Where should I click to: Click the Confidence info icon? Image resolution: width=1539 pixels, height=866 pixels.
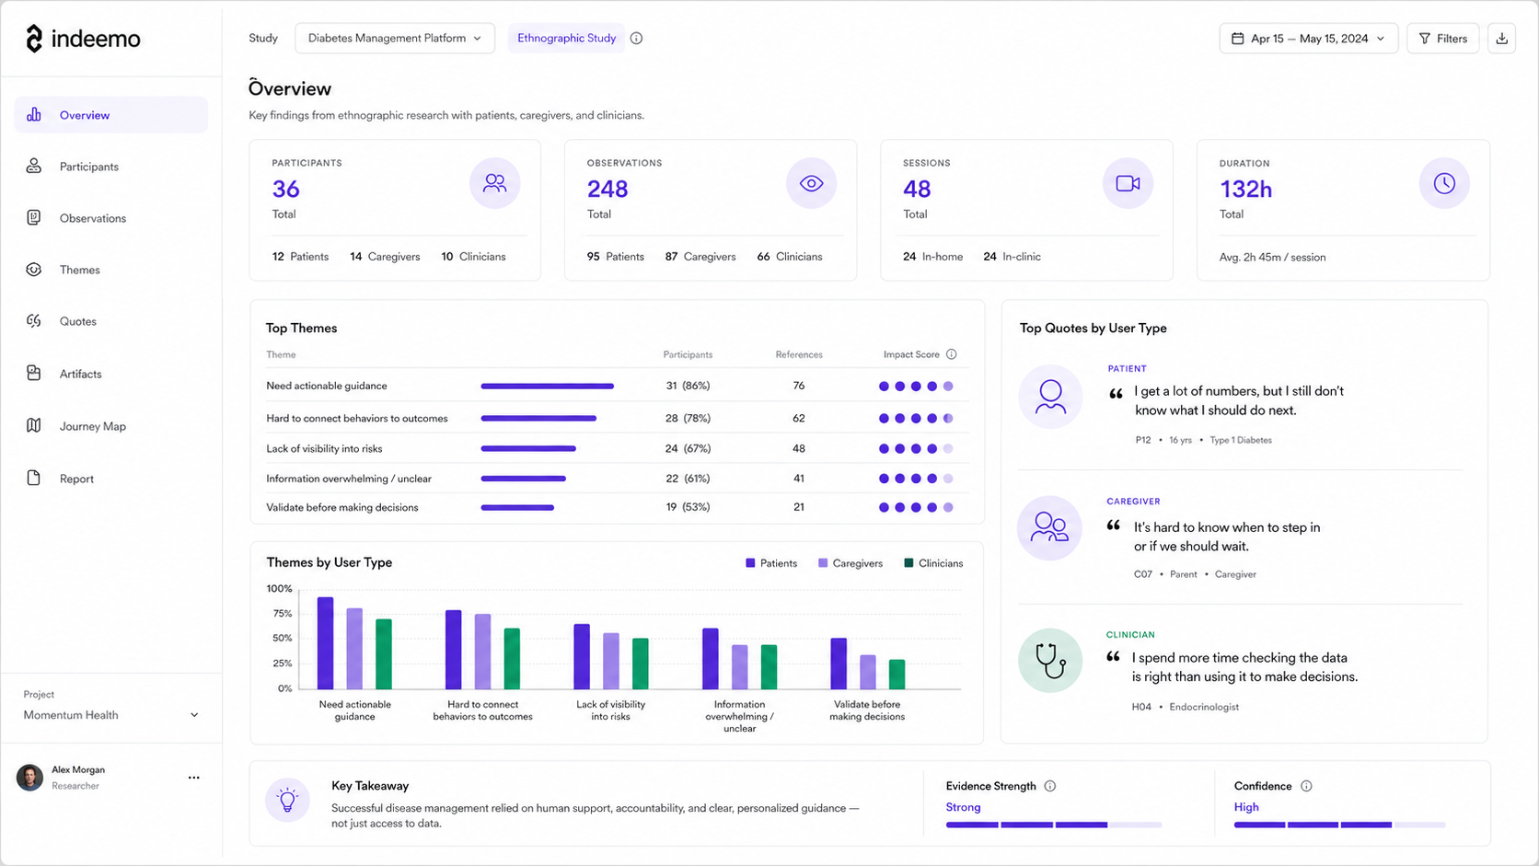click(x=1306, y=786)
